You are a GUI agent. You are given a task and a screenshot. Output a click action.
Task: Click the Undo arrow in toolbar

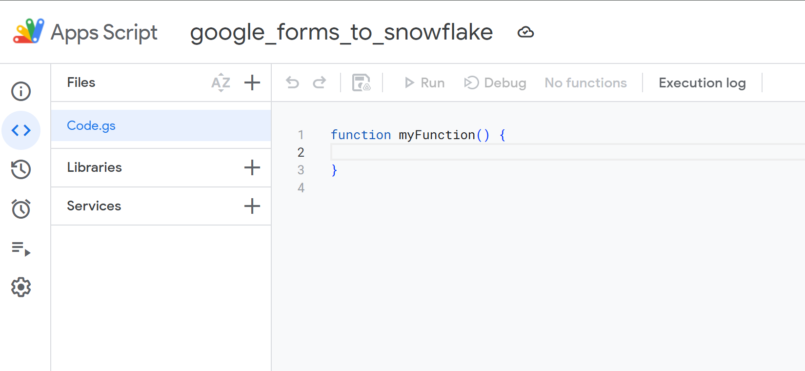292,83
